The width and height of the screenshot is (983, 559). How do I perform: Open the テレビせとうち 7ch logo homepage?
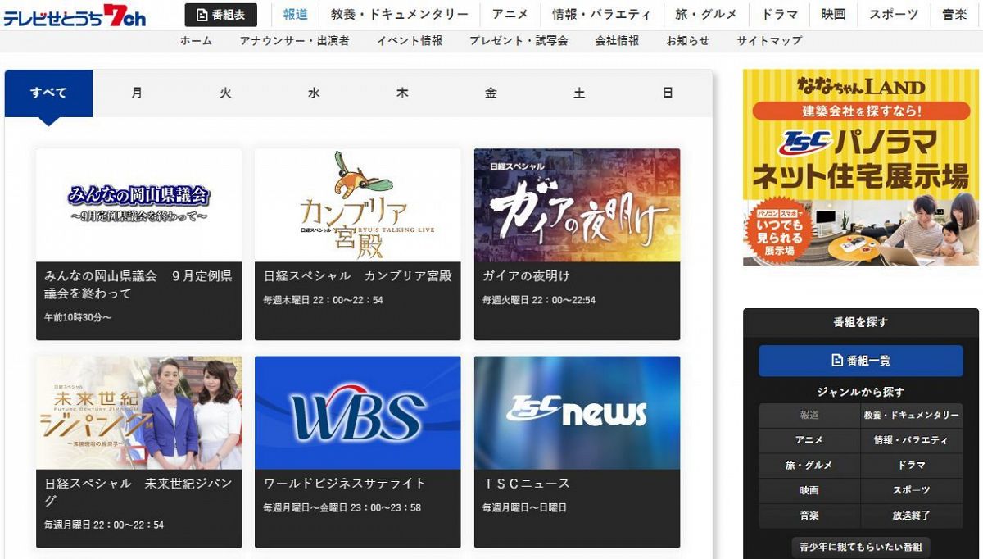click(75, 15)
